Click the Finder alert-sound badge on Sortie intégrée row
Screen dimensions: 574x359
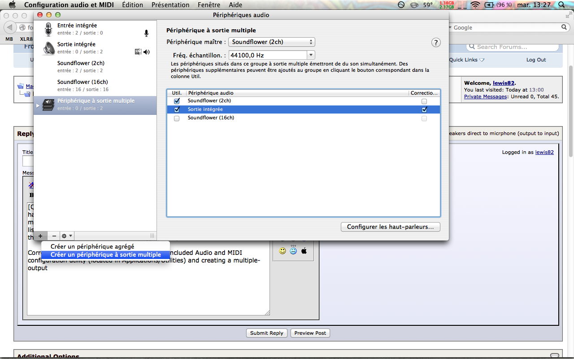[x=138, y=52]
